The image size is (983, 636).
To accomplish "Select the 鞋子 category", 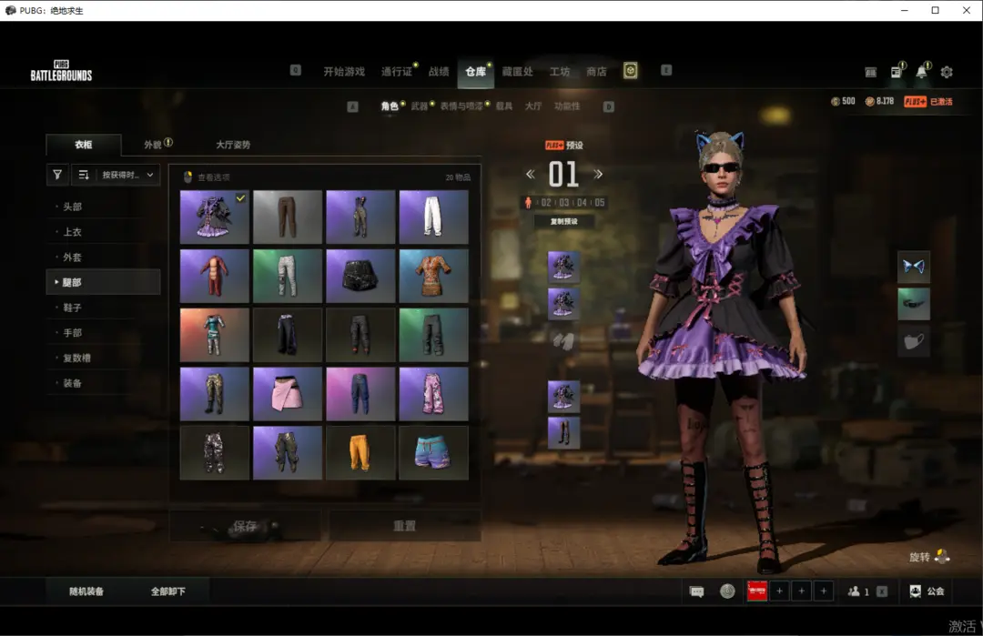I will 104,308.
